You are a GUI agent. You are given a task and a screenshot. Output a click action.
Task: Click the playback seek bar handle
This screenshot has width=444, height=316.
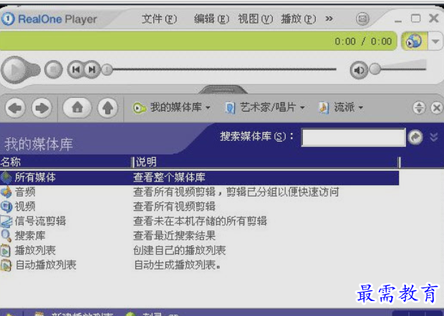[107, 69]
